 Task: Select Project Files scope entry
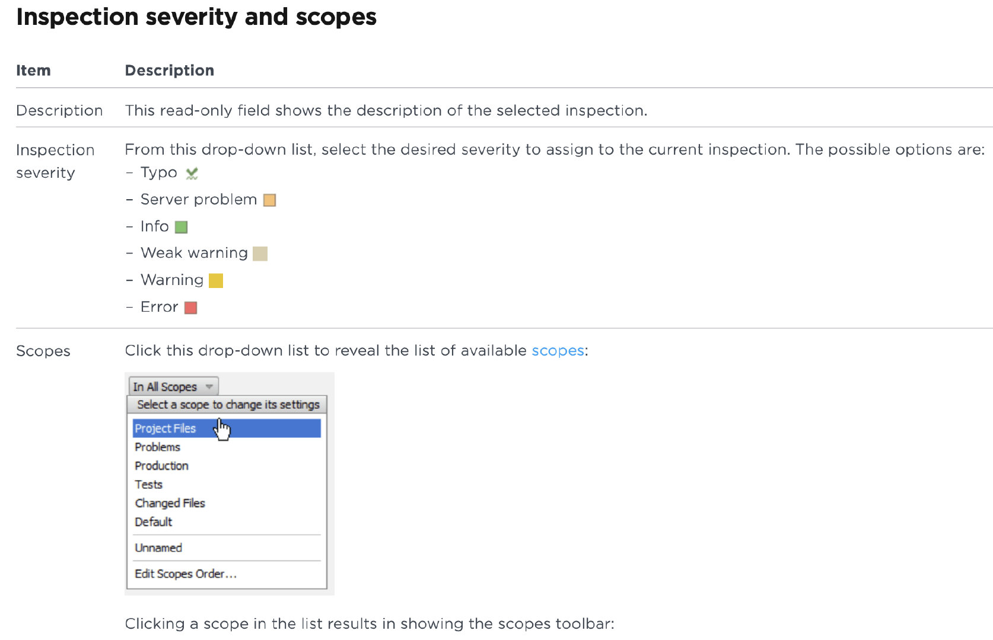coord(227,428)
